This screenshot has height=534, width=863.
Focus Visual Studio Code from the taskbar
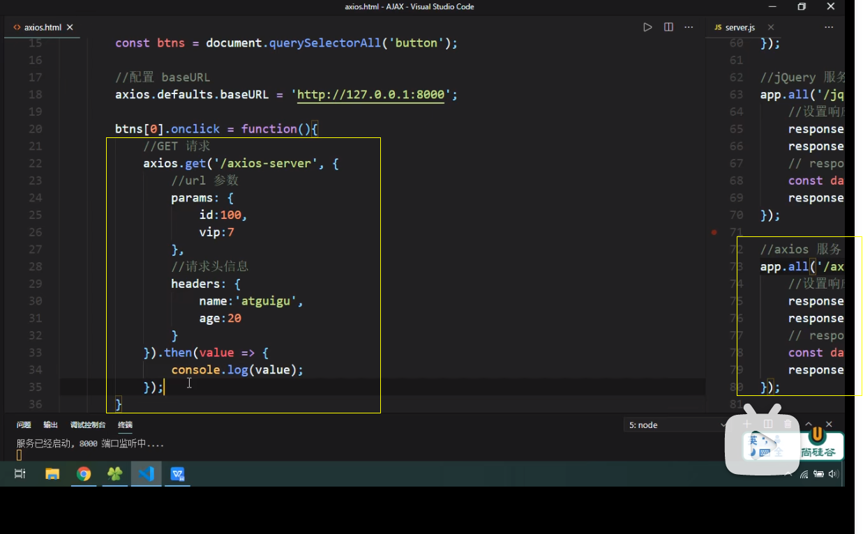click(x=147, y=474)
